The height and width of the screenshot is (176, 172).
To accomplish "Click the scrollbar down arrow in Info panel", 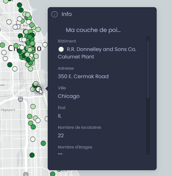I will coord(148,153).
